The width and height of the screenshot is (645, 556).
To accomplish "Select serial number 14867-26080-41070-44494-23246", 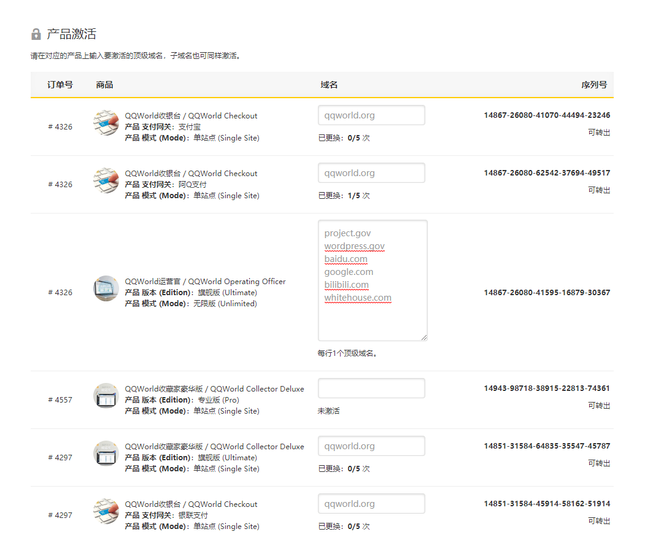I will (547, 115).
